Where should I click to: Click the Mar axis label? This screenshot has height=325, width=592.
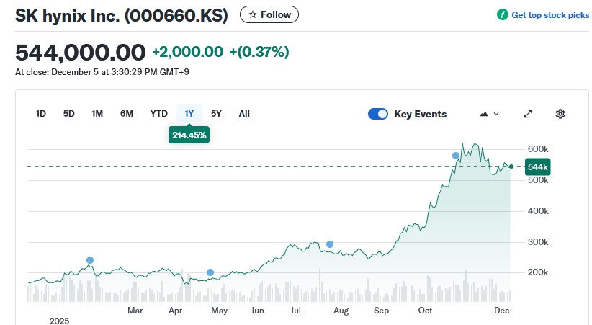135,311
